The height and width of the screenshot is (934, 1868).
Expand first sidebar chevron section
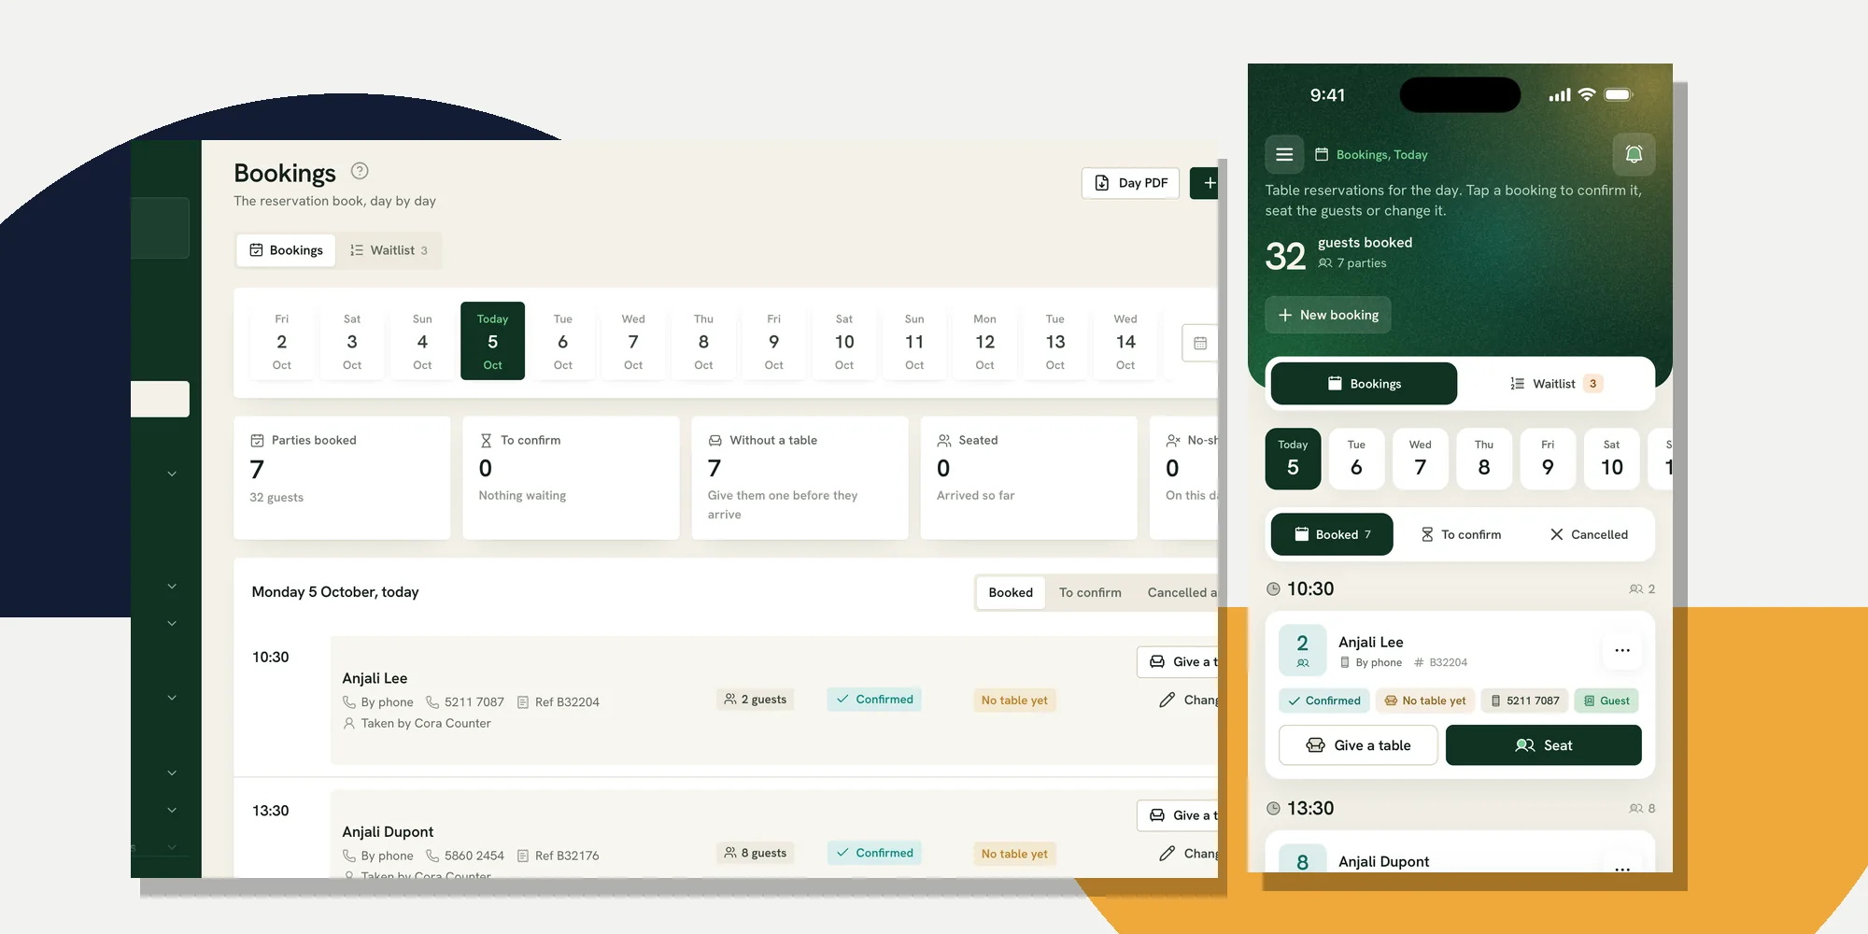172,474
